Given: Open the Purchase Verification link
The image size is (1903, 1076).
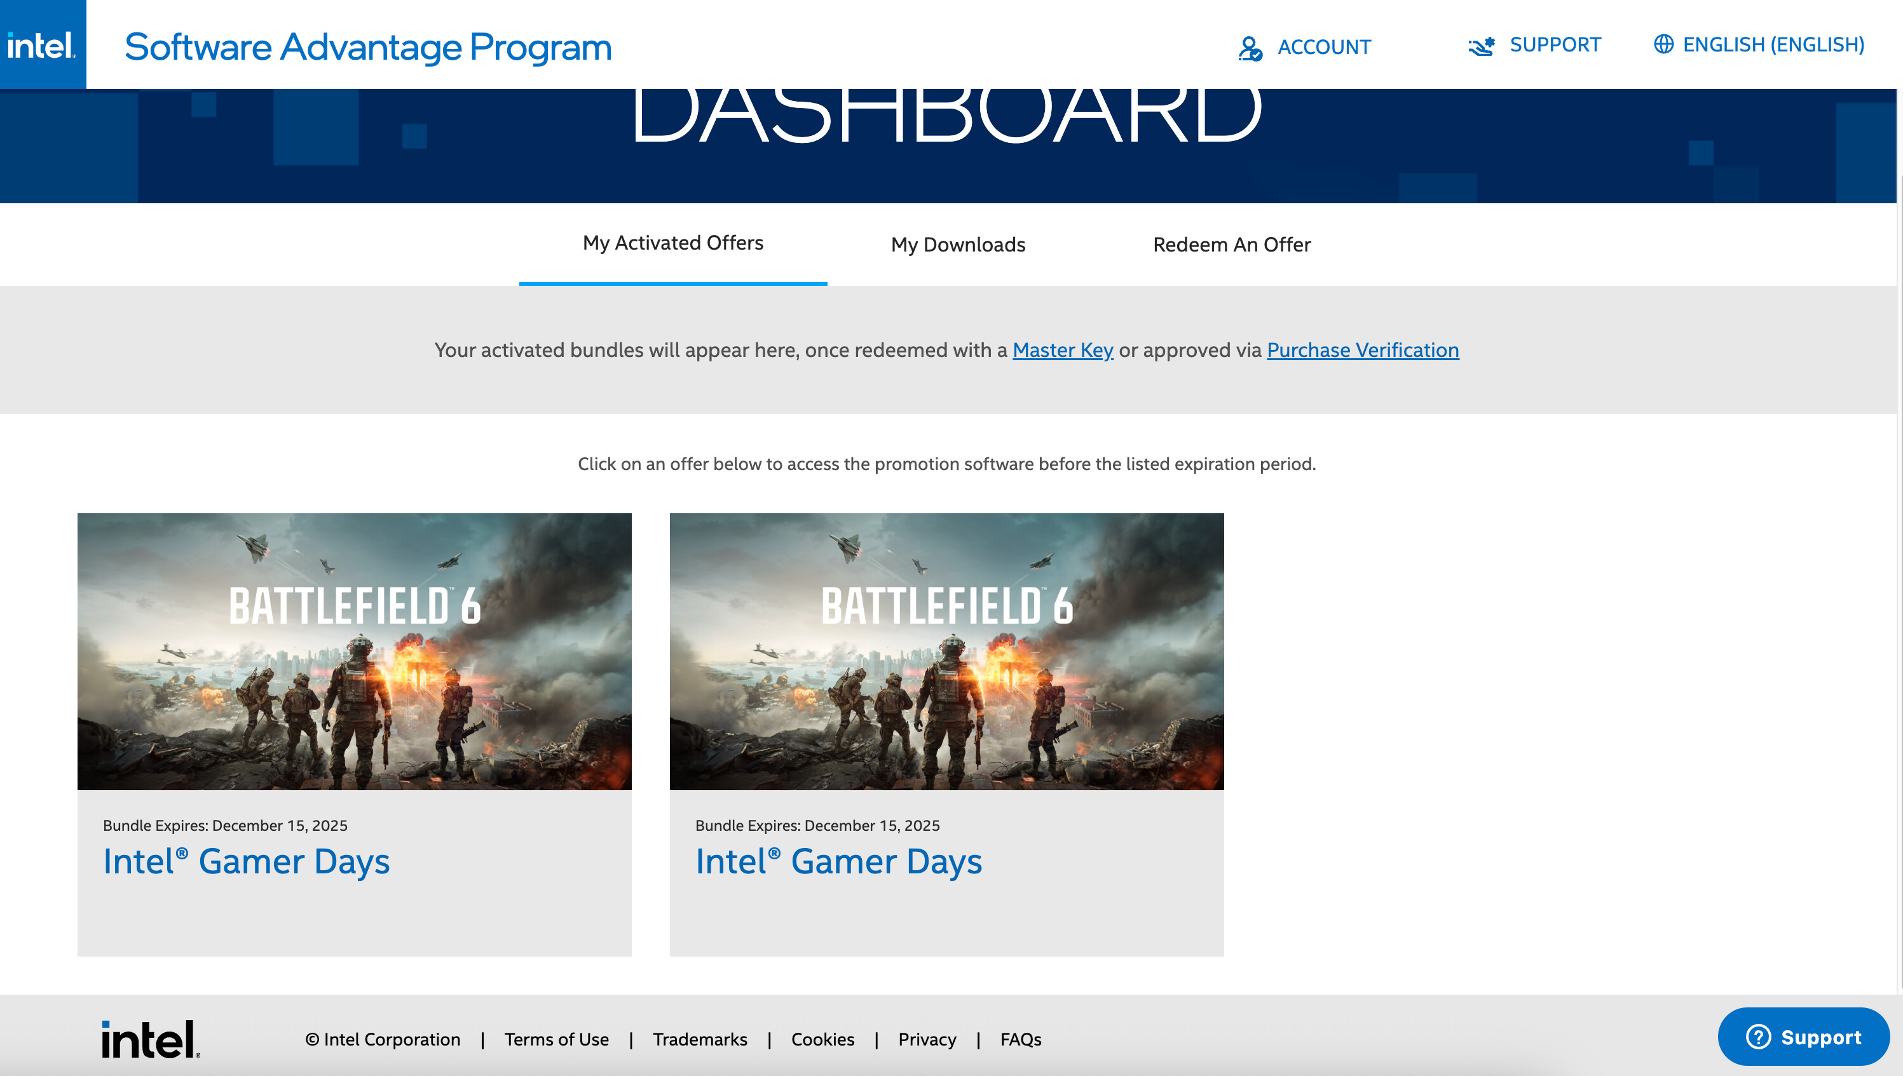Looking at the screenshot, I should [x=1363, y=350].
